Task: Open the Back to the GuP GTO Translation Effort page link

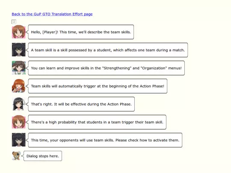Action: (x=52, y=14)
